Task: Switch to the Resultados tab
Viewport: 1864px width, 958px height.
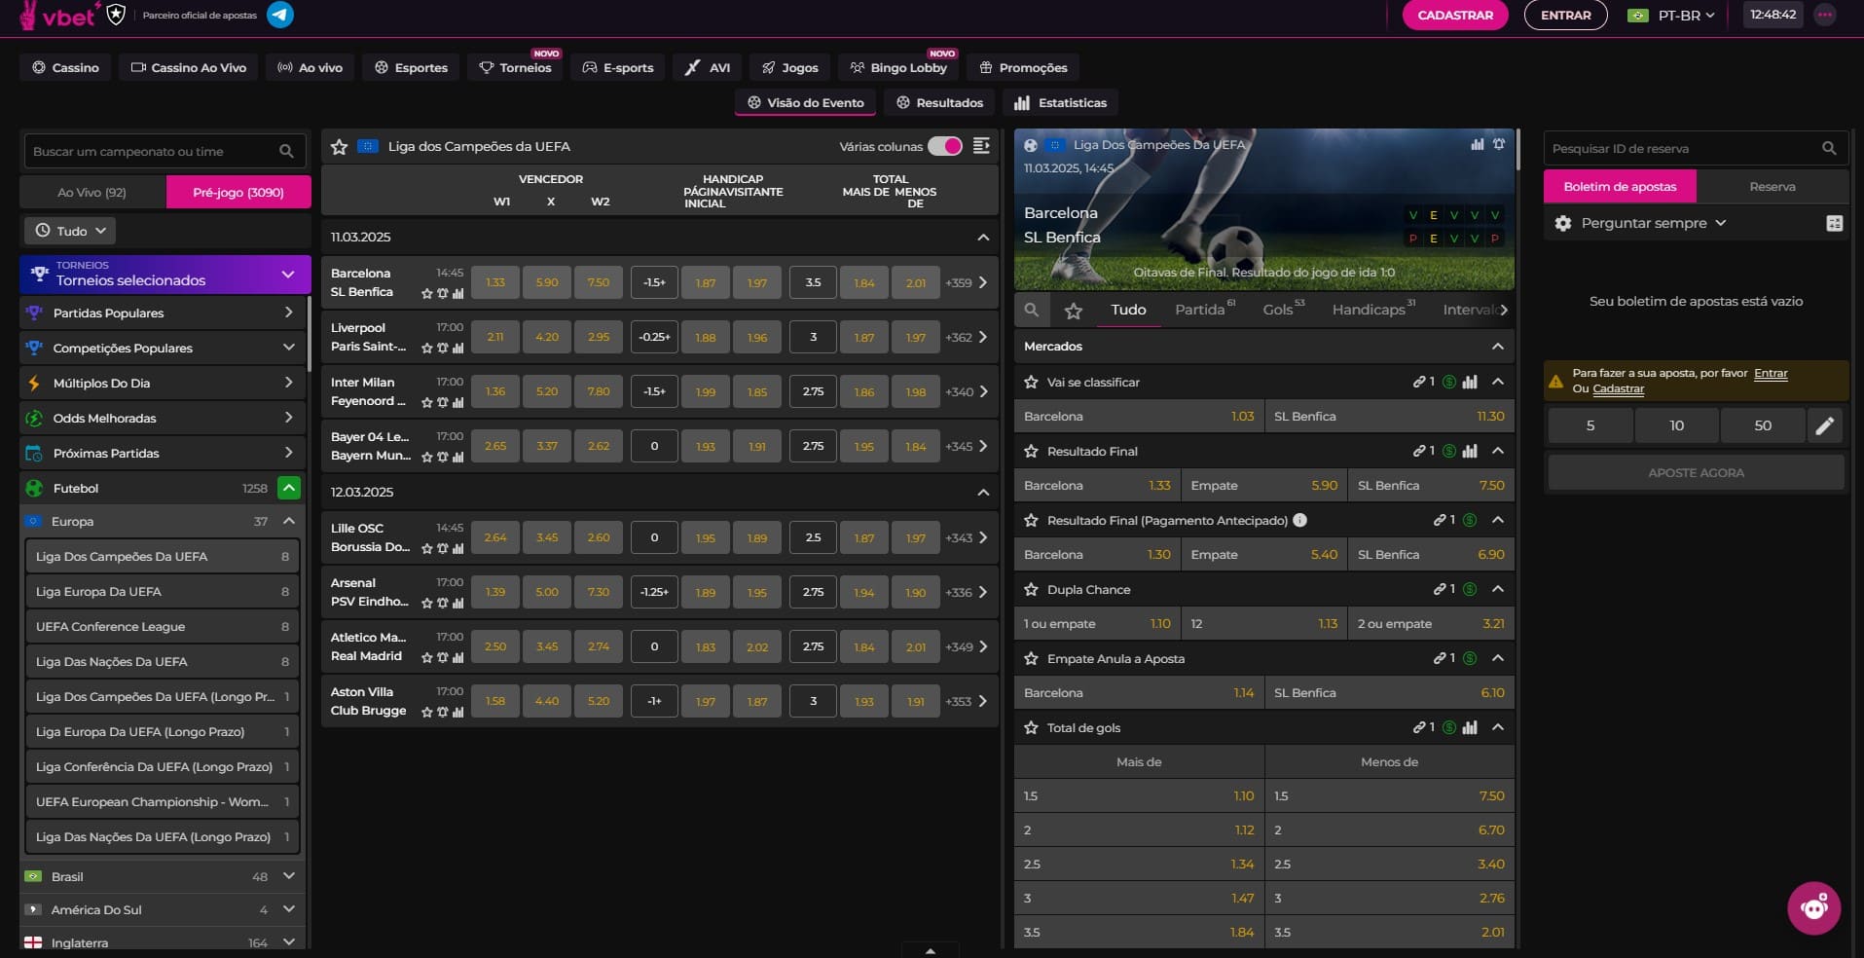Action: point(939,102)
